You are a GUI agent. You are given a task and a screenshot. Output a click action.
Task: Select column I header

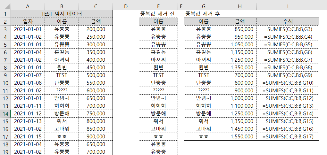[288, 6]
